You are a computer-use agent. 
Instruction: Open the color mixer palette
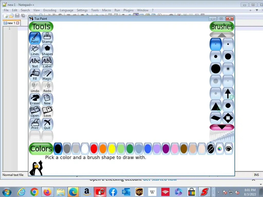(x=229, y=149)
